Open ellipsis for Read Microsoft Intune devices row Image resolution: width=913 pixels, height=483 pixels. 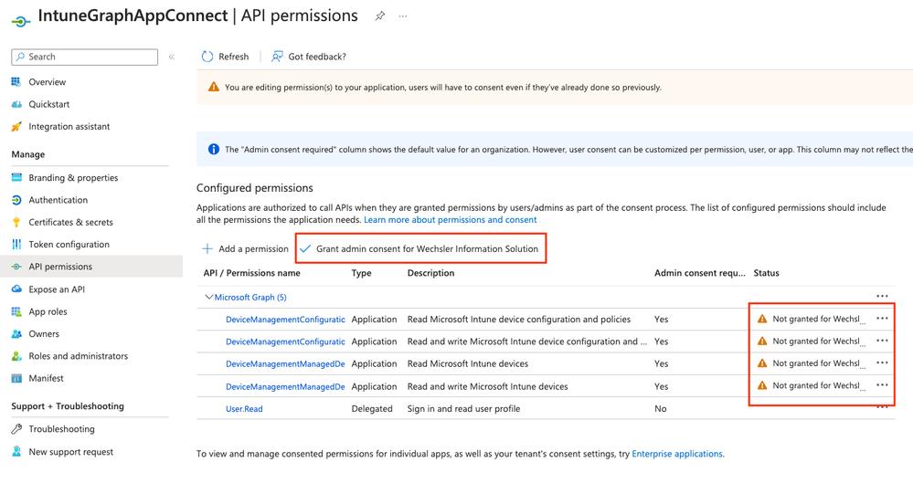[882, 363]
